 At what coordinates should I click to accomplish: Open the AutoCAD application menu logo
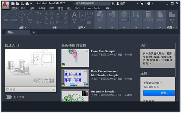click(5, 5)
